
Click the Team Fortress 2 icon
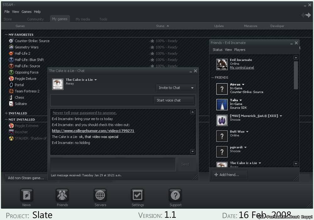11,91
